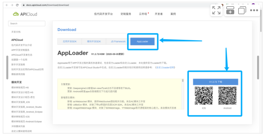The height and width of the screenshot is (136, 266).
Task: Go back with the browser back arrow
Action: coord(7,5)
